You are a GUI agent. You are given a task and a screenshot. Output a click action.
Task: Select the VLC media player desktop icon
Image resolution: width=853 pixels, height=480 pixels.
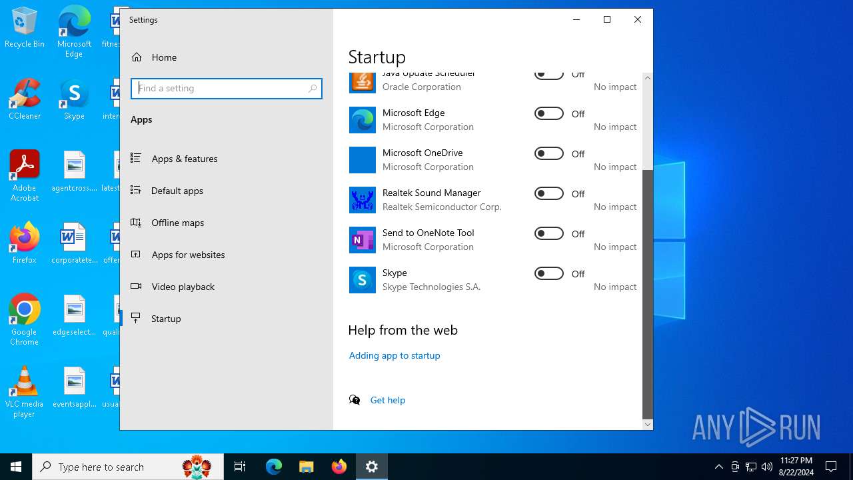click(x=25, y=392)
